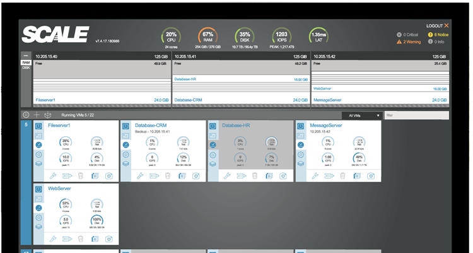Click the camera snapshot icon on WebServer
The image size is (473, 253).
tap(109, 239)
